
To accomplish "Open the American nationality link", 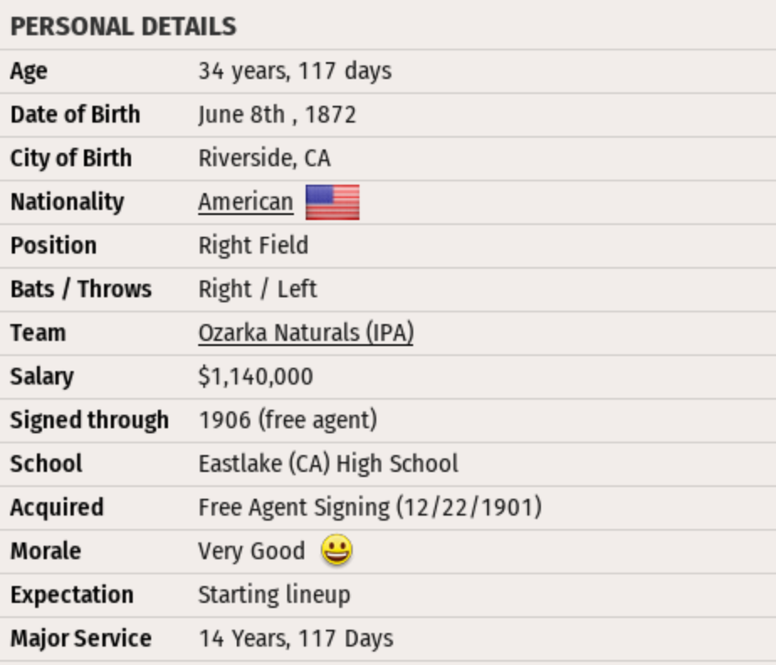I will tap(245, 202).
